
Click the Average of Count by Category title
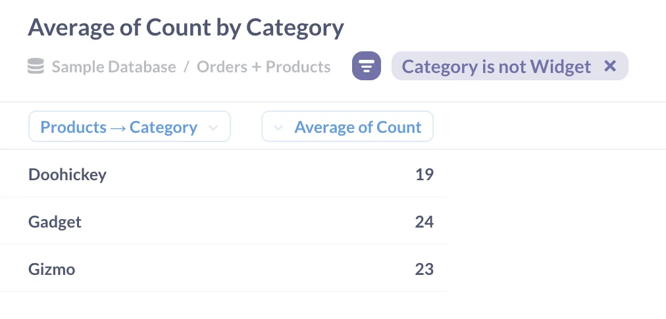pyautogui.click(x=186, y=28)
